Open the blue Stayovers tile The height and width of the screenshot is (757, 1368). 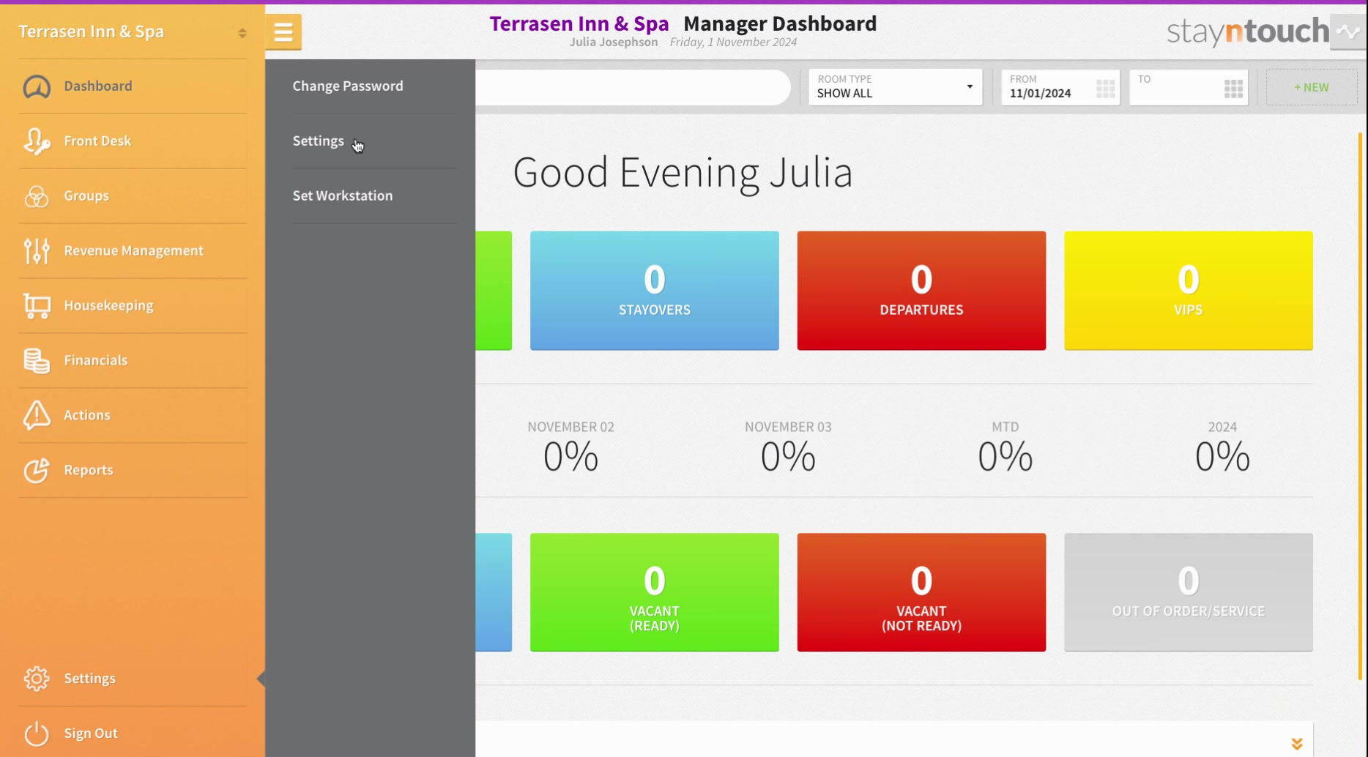(655, 291)
